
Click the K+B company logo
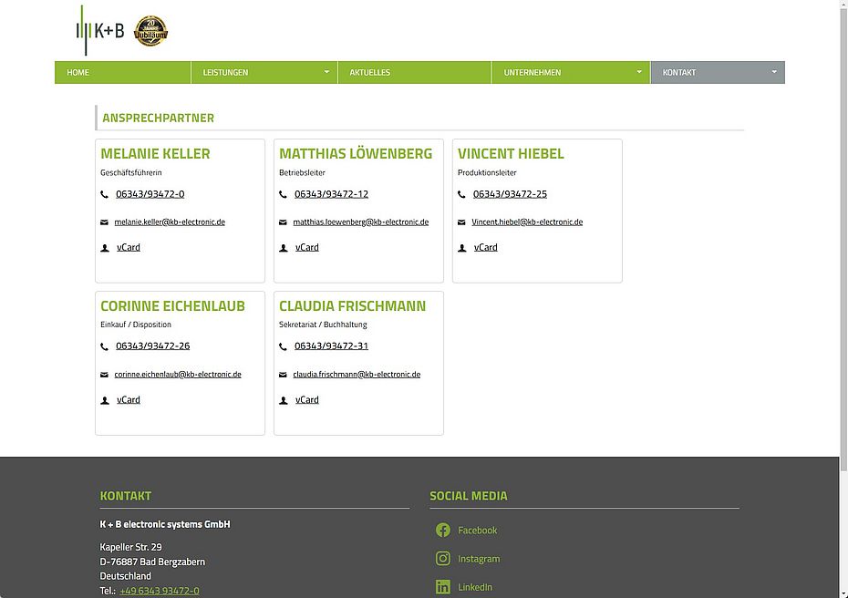click(x=100, y=30)
